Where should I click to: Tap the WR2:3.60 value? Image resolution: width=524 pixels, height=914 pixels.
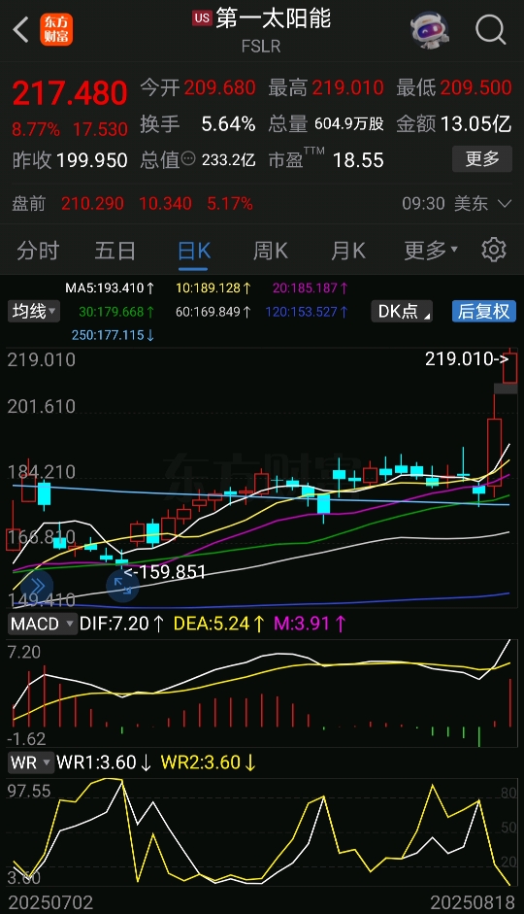pos(209,762)
